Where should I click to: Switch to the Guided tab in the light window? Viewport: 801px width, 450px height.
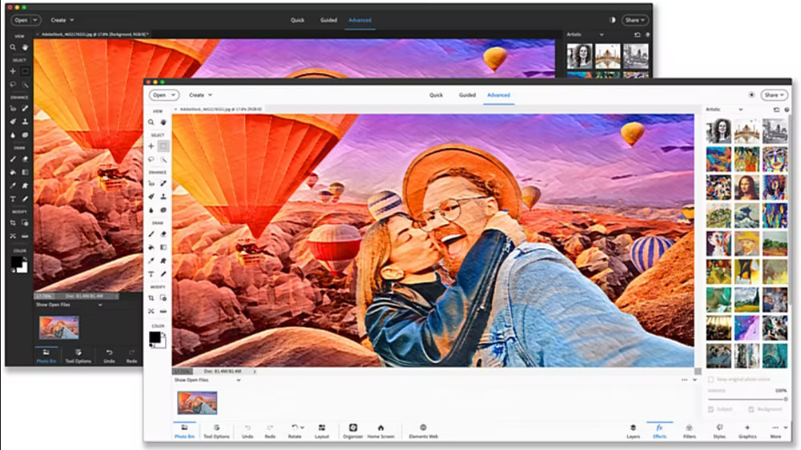(467, 95)
